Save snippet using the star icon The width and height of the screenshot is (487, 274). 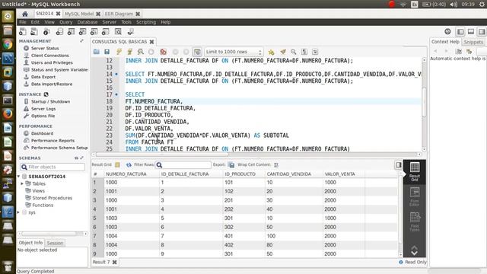(272, 52)
